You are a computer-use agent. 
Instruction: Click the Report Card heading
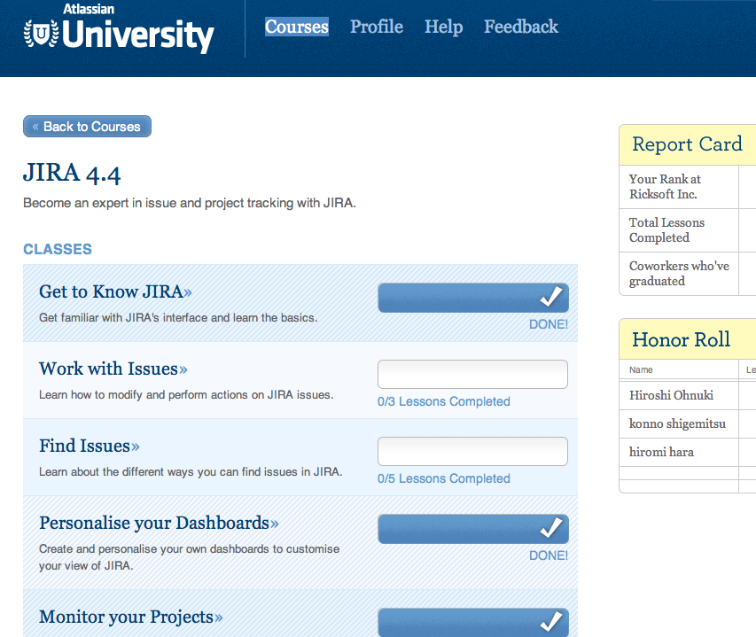point(687,144)
